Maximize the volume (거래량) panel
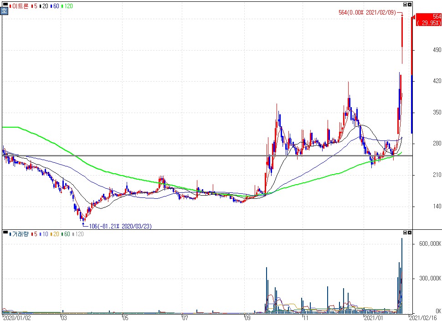Image resolution: width=442 pixels, height=321 pixels. click(405, 233)
